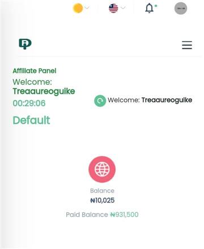Open the language dropdown chevron beside the flag
This screenshot has height=249, width=204.
tap(123, 8)
